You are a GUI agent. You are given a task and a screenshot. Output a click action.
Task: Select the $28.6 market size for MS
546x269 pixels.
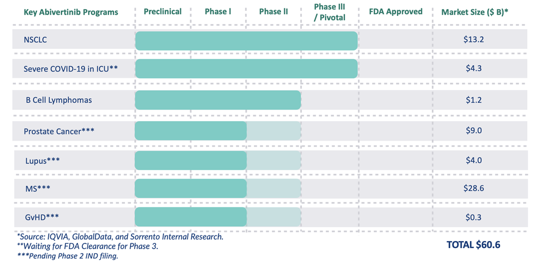(474, 189)
